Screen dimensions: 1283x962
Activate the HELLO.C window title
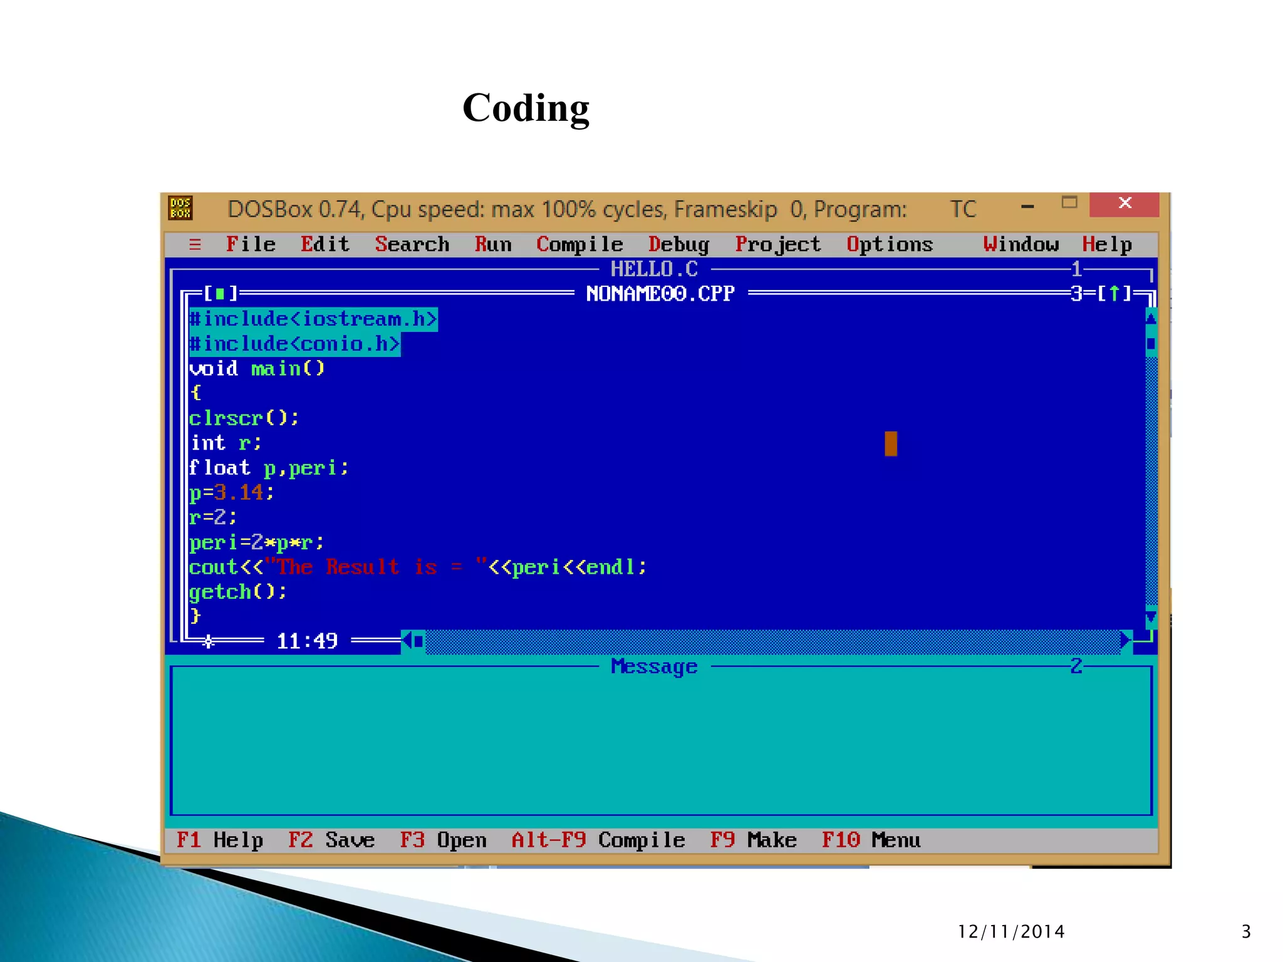click(x=654, y=269)
